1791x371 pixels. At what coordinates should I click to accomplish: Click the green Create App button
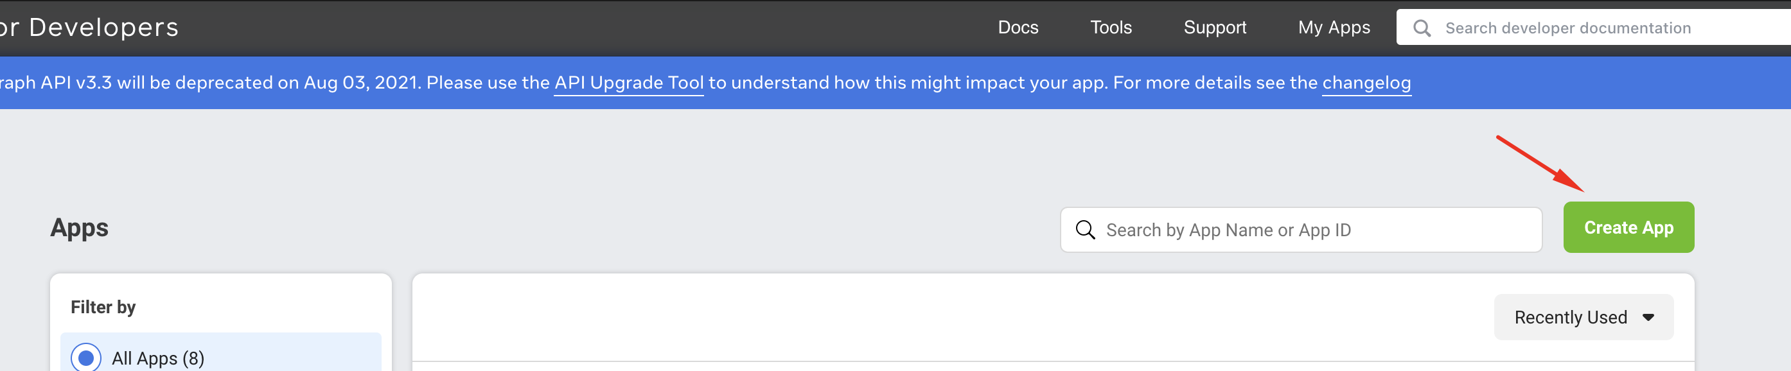tap(1628, 227)
